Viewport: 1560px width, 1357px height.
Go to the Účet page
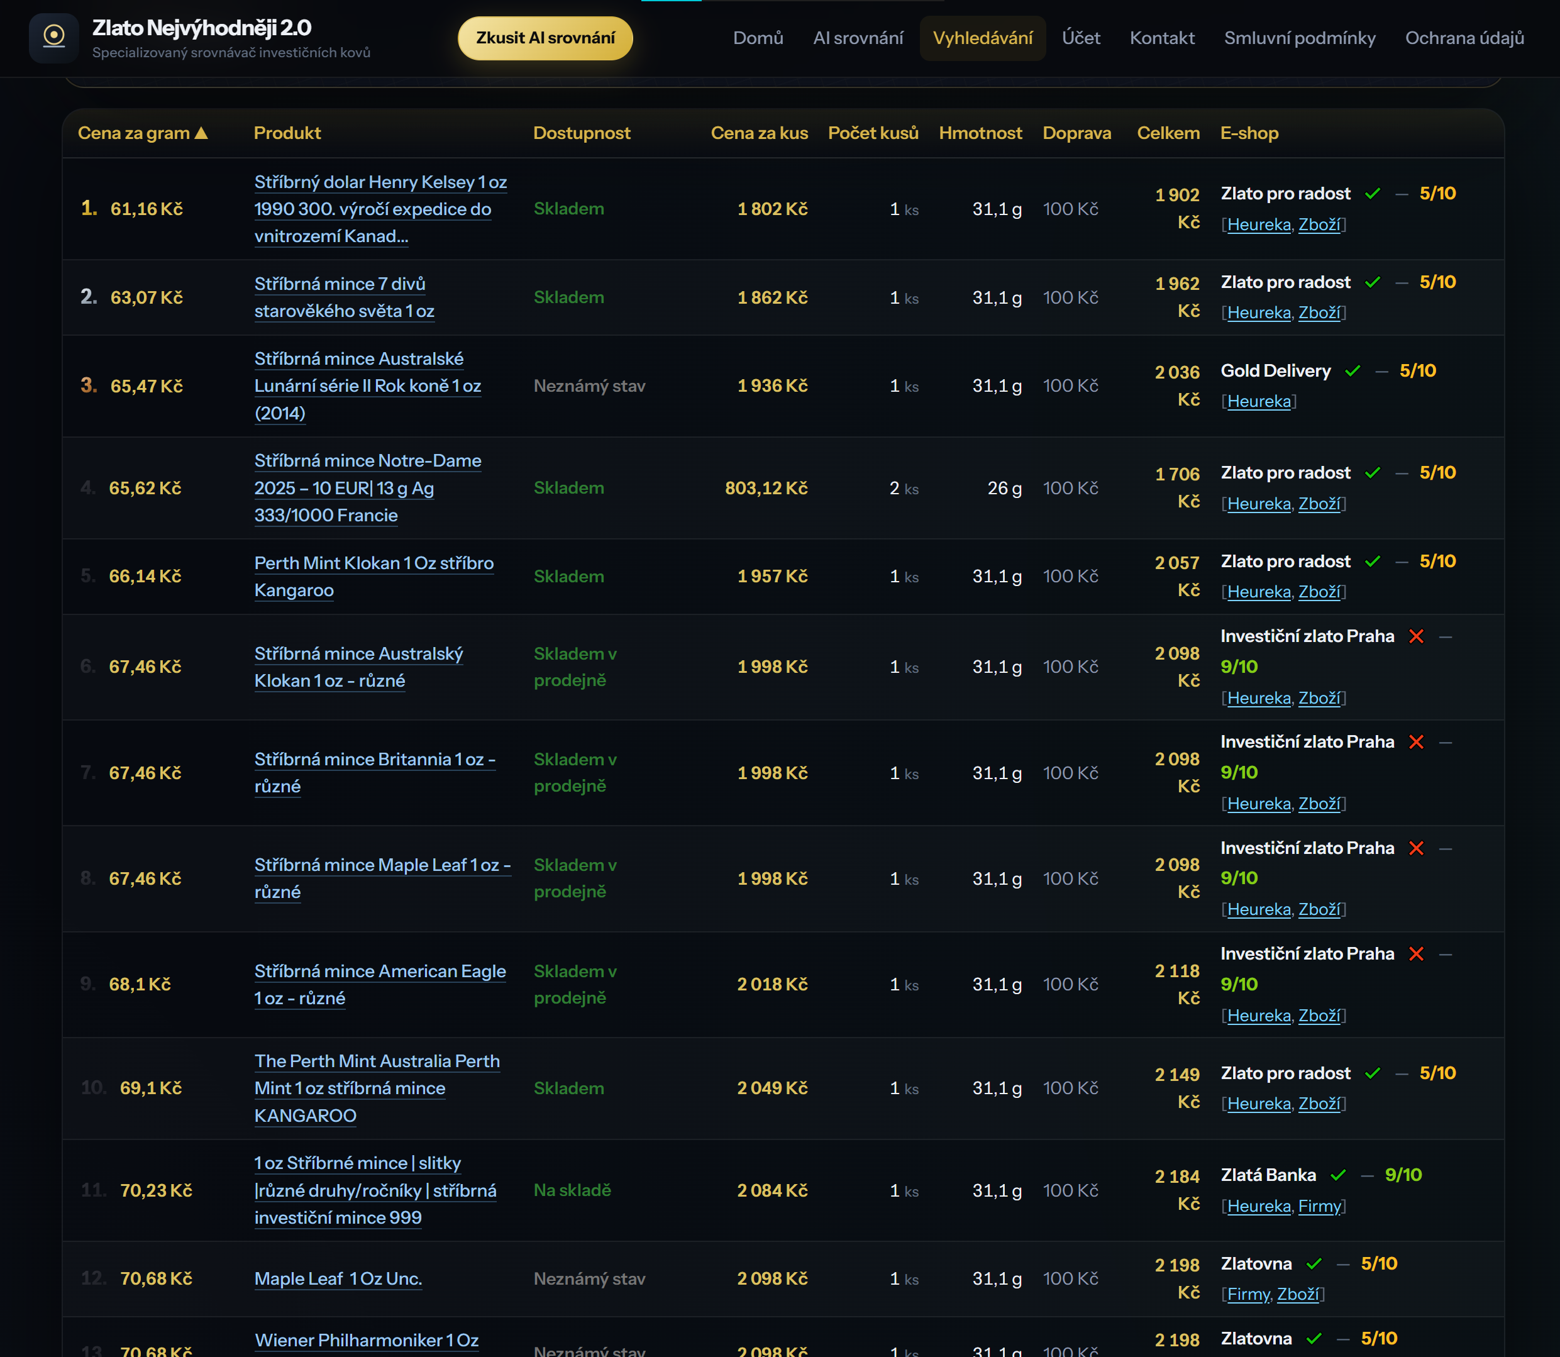(1081, 38)
